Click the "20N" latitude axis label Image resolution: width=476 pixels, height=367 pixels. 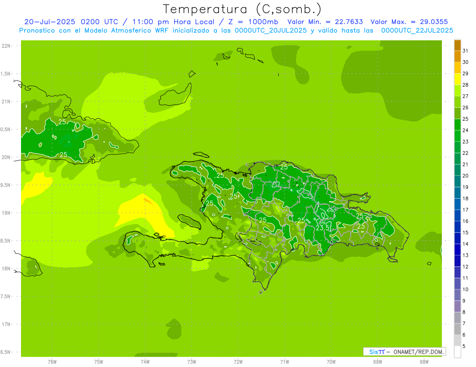pos(6,157)
